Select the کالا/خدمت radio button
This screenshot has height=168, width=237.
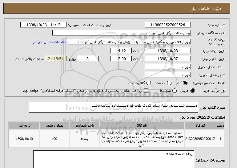pyautogui.click(x=149, y=83)
